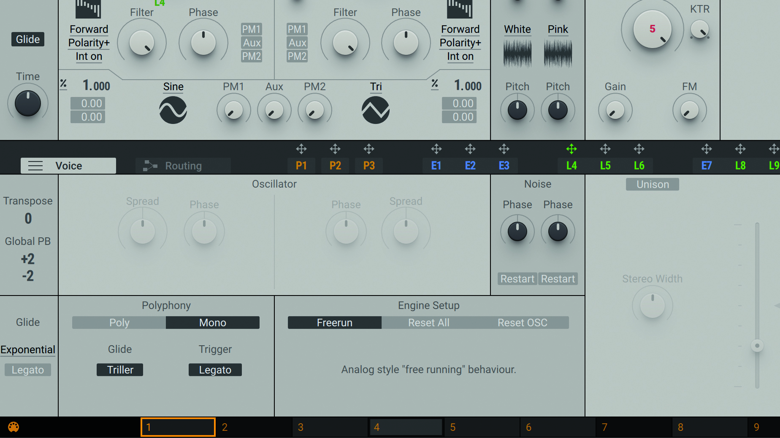Toggle Aux on the right oscillator
780x438 pixels.
(x=297, y=43)
